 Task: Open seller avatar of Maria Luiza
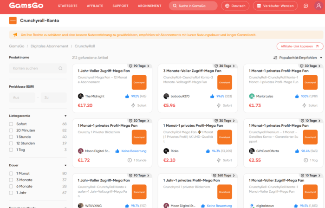pos(252,96)
